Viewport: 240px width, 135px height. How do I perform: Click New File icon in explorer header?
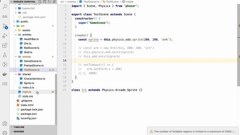pyautogui.click(x=40, y=1)
